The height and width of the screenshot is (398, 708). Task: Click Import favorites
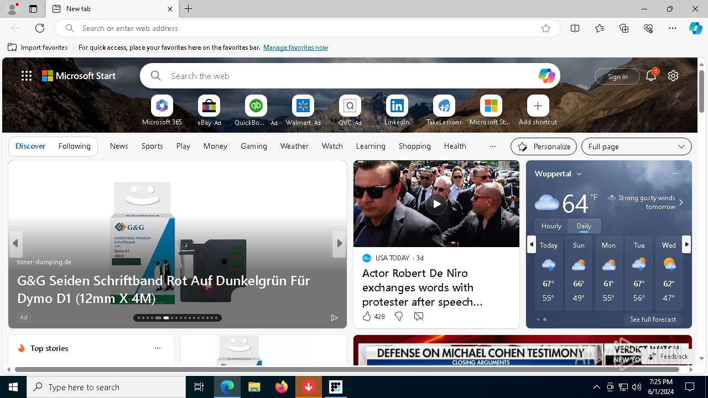click(38, 48)
